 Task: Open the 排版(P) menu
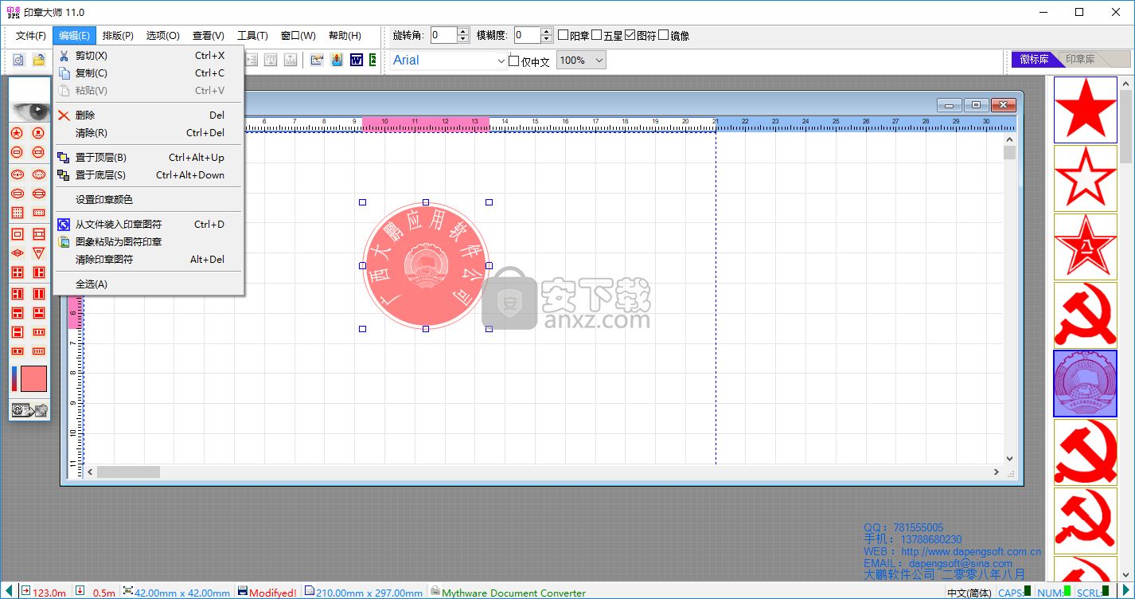tap(118, 36)
